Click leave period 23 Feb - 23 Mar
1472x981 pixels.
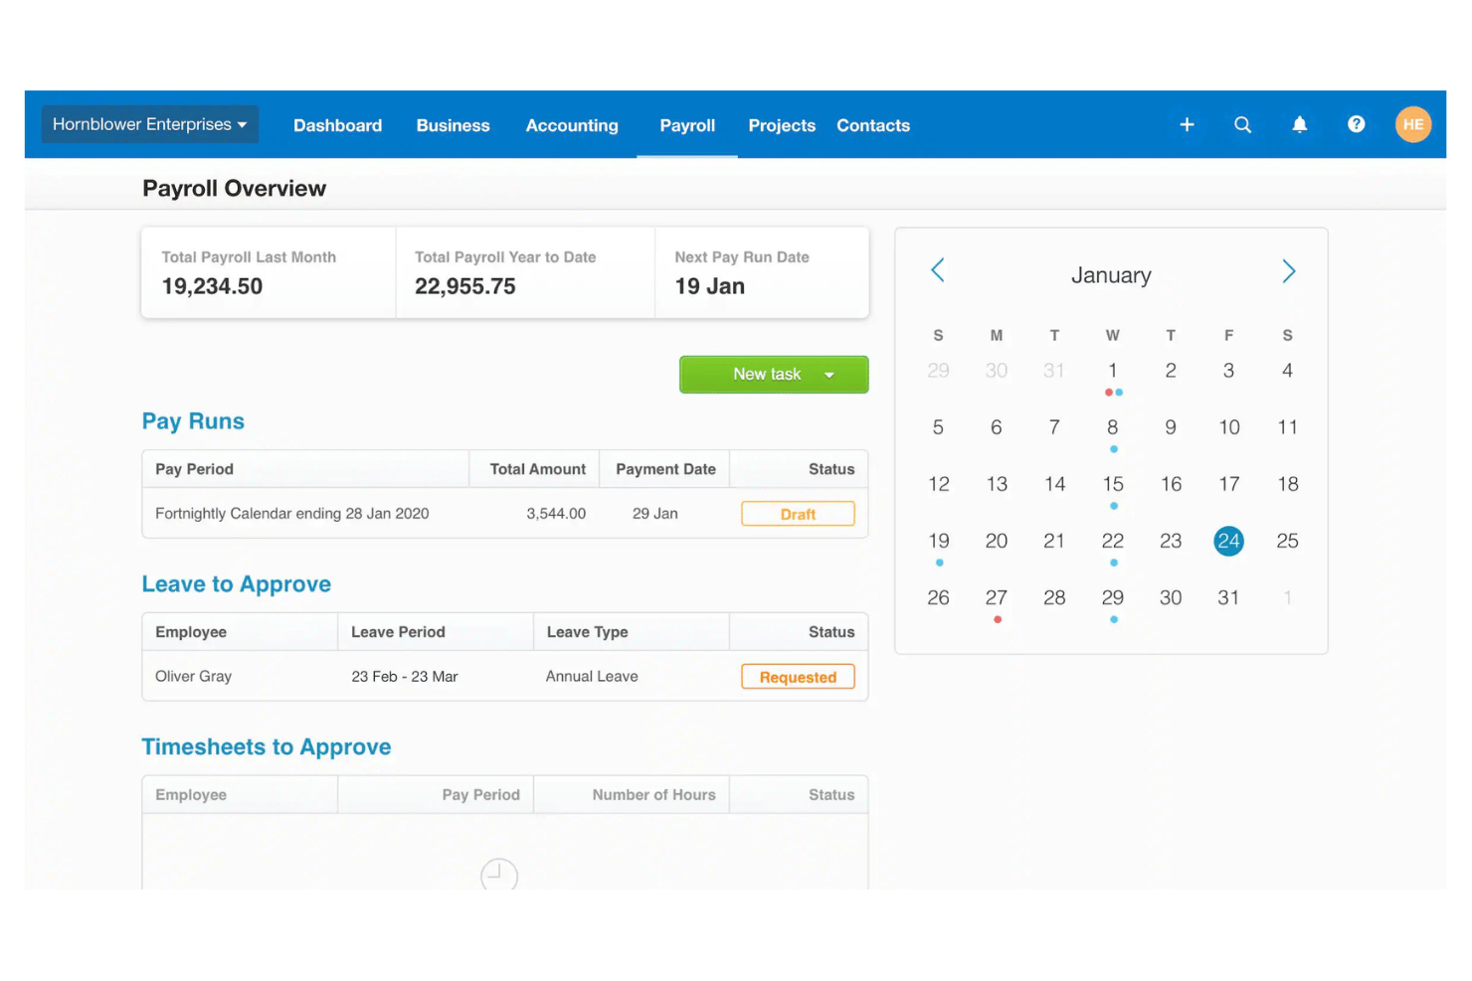point(404,677)
